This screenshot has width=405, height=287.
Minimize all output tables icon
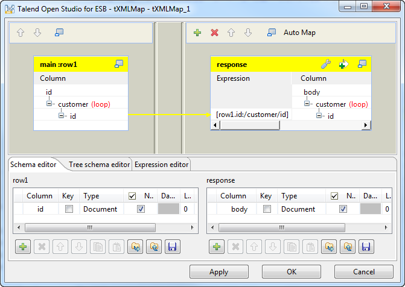click(x=272, y=33)
